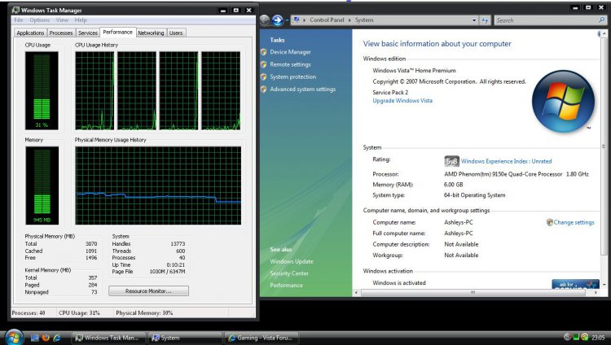The height and width of the screenshot is (345, 611).
Task: Click the System protection shield icon
Action: 264,76
